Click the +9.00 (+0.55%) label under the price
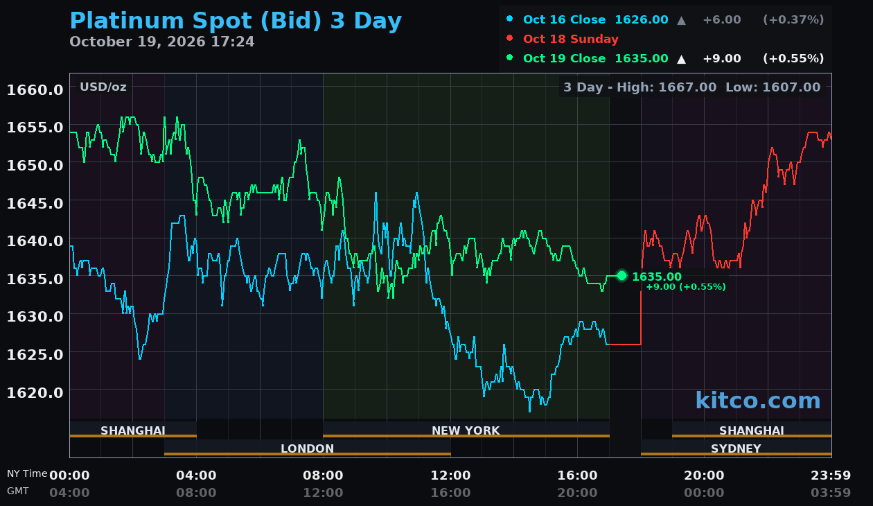The image size is (873, 506). tap(685, 286)
